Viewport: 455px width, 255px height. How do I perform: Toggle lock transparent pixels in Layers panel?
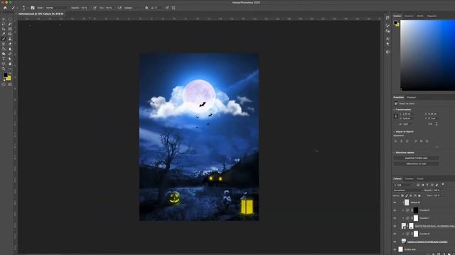[x=402, y=195]
